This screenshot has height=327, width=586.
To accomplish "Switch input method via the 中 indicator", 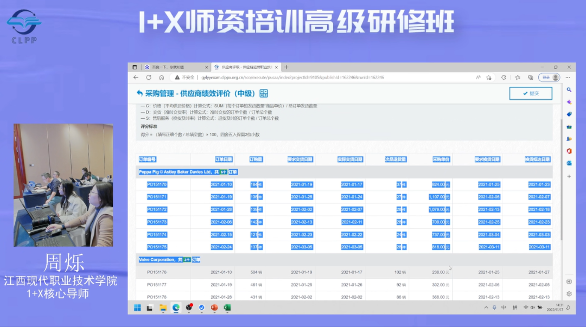I will coord(504,307).
